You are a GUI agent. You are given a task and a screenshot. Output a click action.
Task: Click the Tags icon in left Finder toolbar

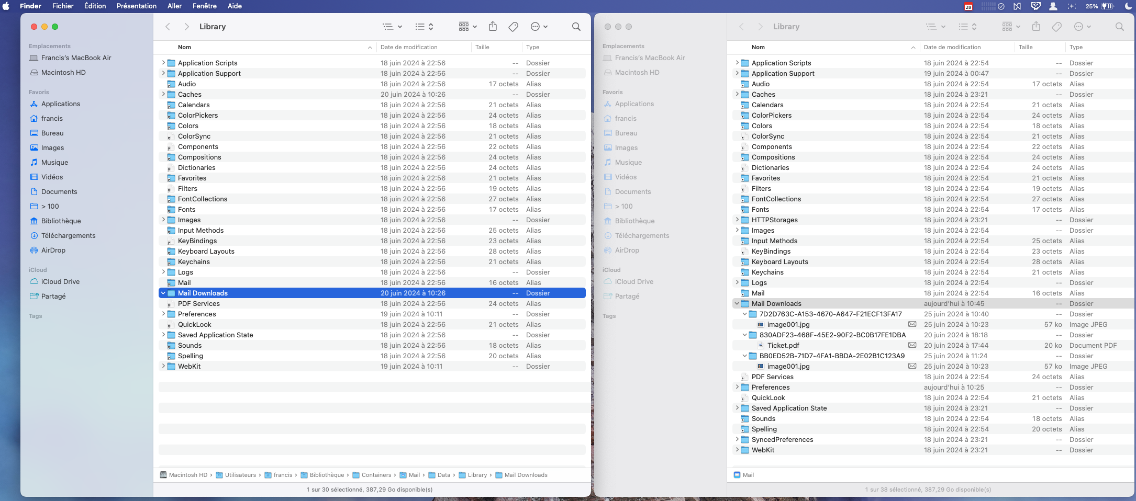point(513,27)
